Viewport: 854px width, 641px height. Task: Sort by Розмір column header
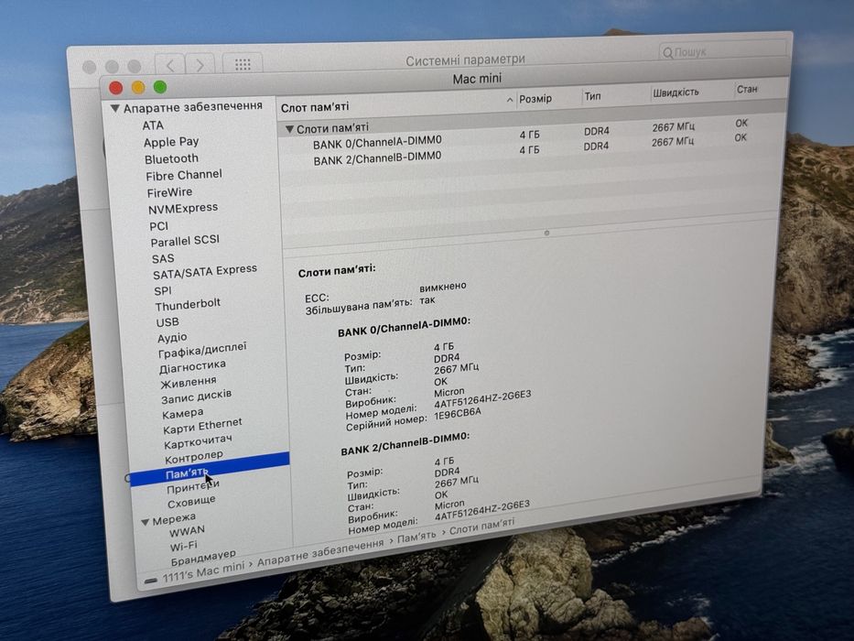(535, 99)
